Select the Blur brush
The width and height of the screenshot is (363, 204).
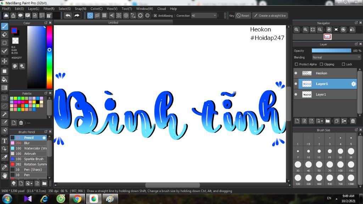click(28, 143)
